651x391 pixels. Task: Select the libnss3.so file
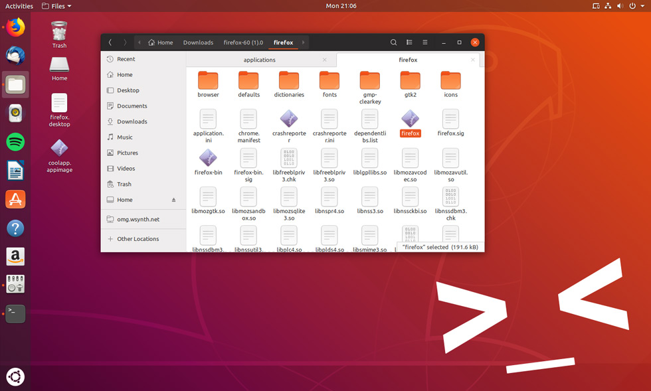point(370,200)
